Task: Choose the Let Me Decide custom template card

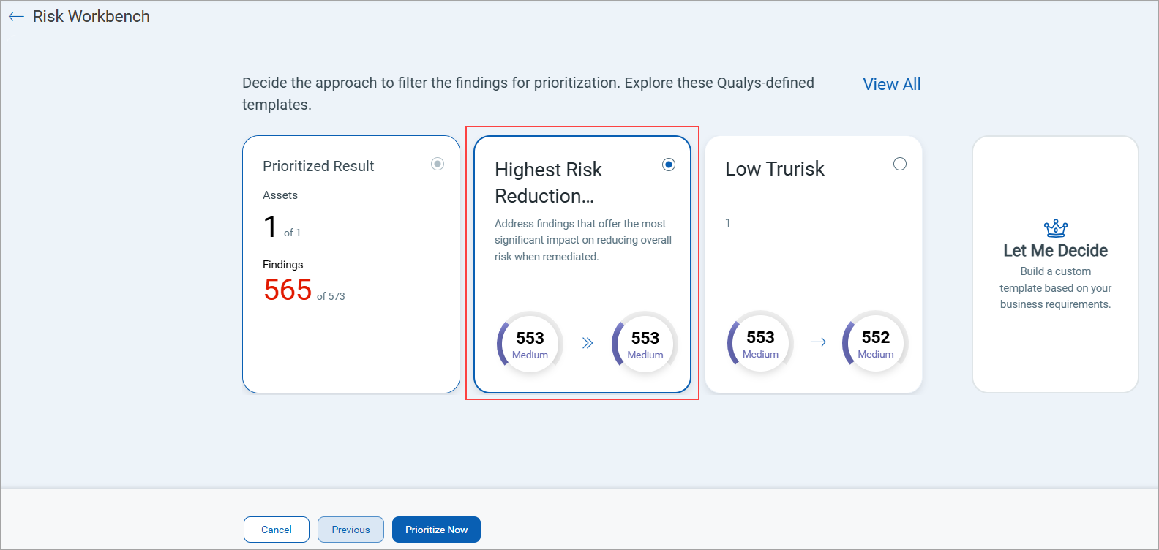Action: click(x=1055, y=265)
